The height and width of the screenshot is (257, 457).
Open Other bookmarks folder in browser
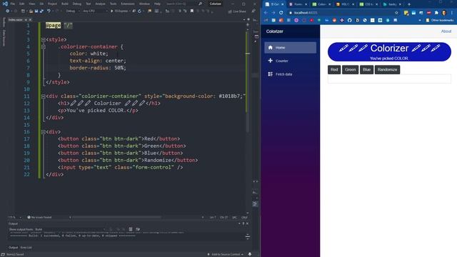440,20
